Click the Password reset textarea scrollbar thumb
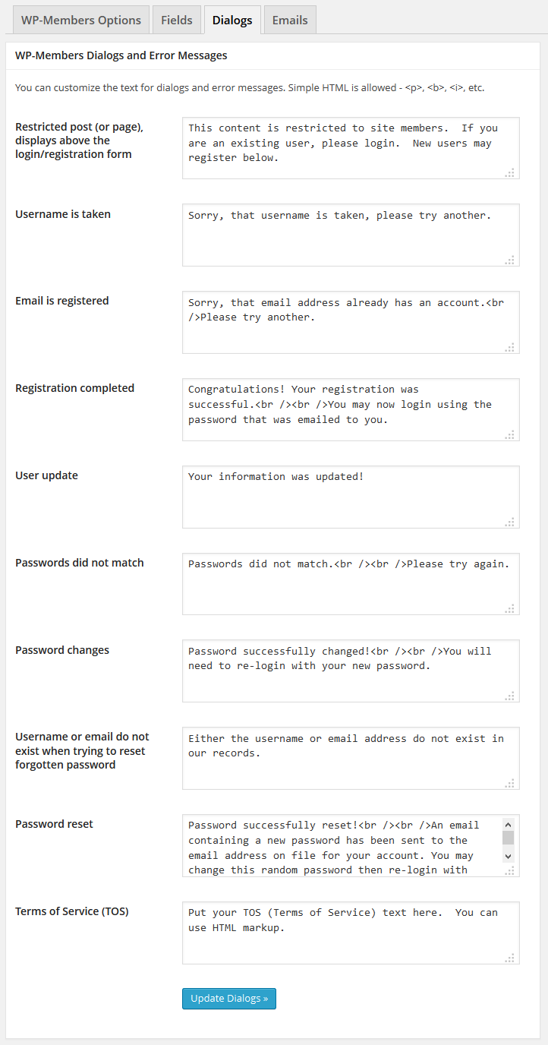 coord(509,838)
